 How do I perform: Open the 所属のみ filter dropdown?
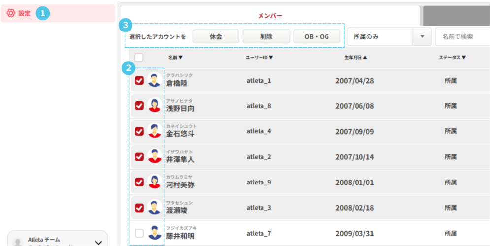tap(389, 36)
